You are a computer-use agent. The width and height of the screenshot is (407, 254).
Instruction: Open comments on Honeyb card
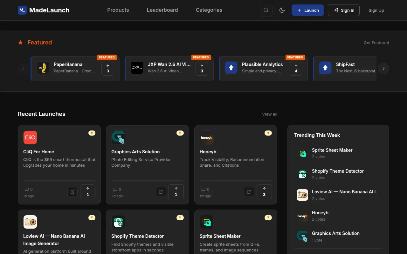click(205, 190)
